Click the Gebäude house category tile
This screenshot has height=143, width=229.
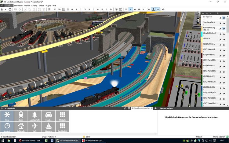click(x=21, y=127)
